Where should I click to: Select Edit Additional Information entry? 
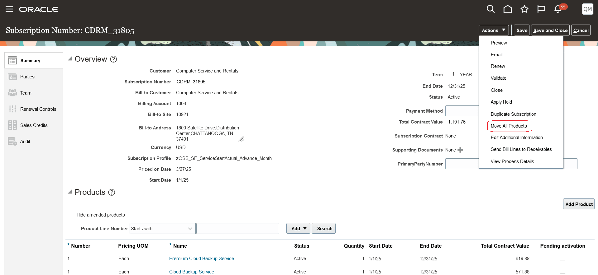click(517, 137)
